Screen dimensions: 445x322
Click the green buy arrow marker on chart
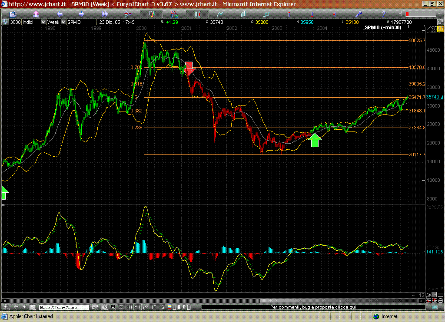(x=315, y=140)
